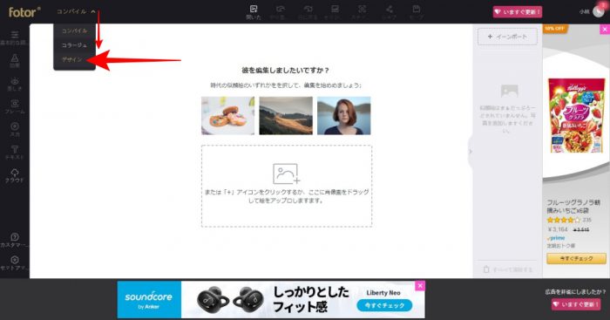This screenshot has height=320, width=610.
Task: Open the フレーム frame tool in sidebar
Action: point(15,107)
